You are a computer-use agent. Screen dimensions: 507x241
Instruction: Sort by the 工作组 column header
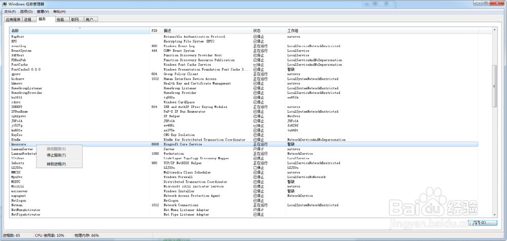pos(382,31)
